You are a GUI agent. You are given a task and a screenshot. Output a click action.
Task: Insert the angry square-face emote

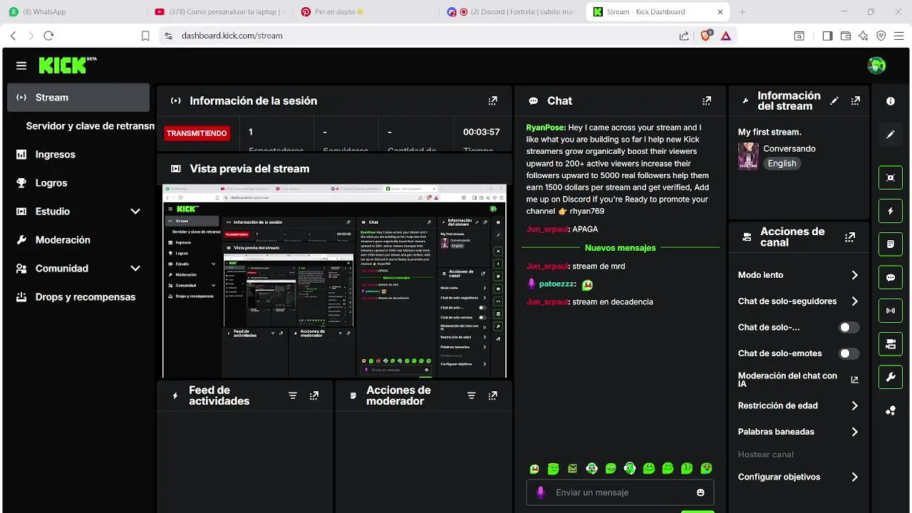point(573,469)
